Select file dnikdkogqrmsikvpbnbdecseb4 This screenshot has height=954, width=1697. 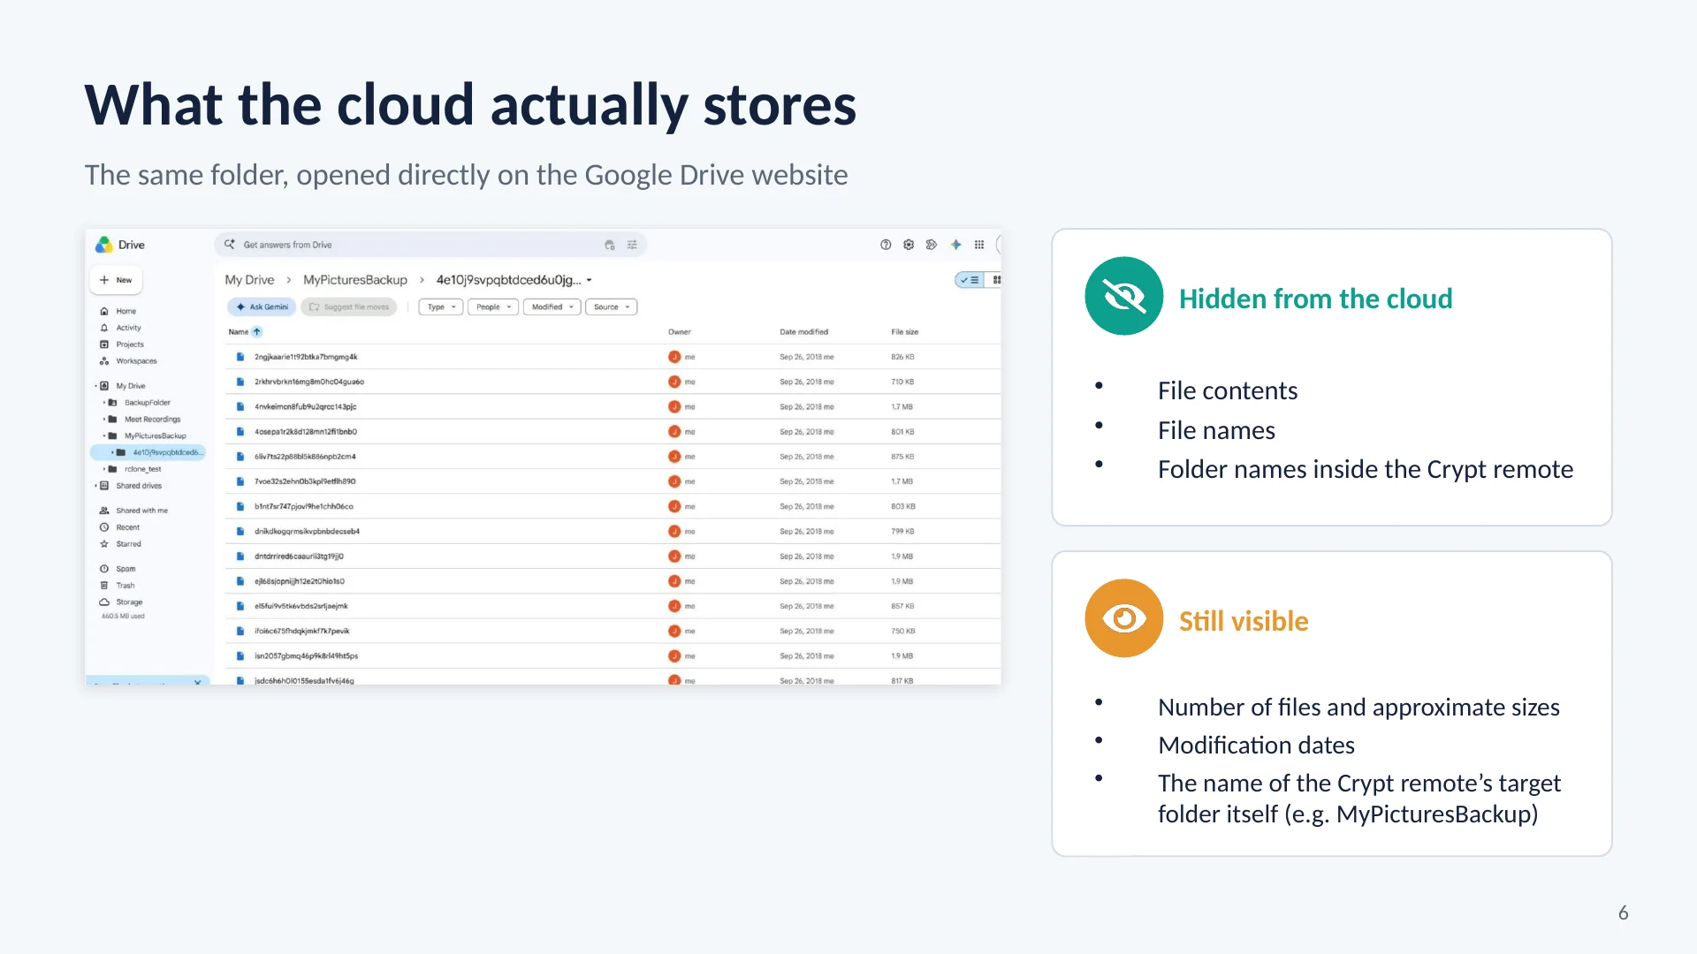tap(308, 532)
